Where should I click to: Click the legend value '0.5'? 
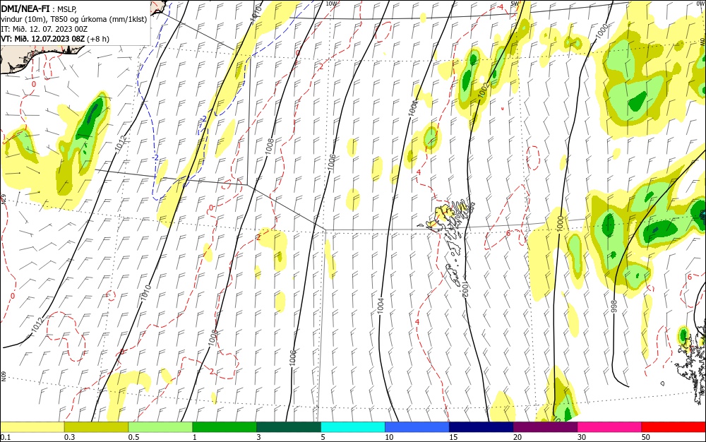pos(133,437)
